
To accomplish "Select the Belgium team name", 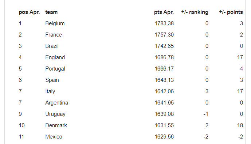I will click(x=55, y=23).
